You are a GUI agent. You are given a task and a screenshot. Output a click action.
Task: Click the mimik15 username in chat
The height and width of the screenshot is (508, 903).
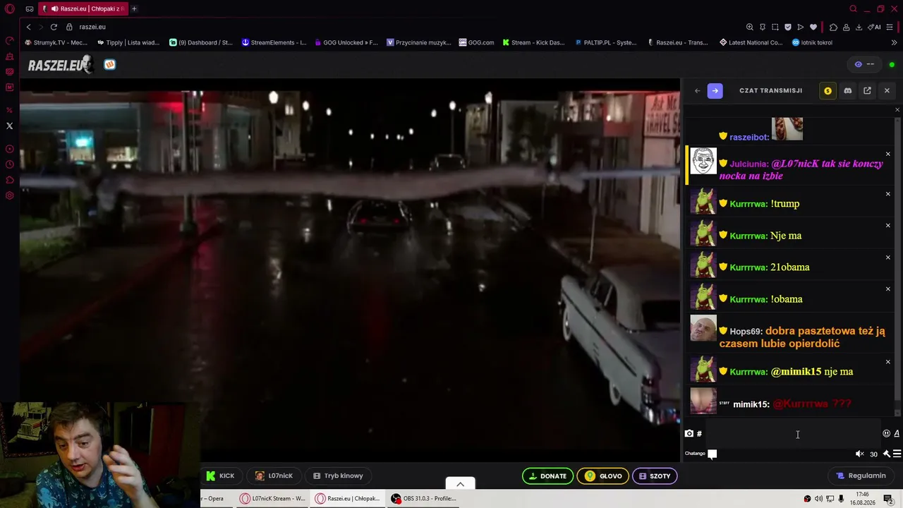point(751,404)
